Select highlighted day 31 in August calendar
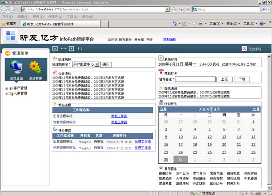Screen dimensions: 272x195 (x=180, y=159)
